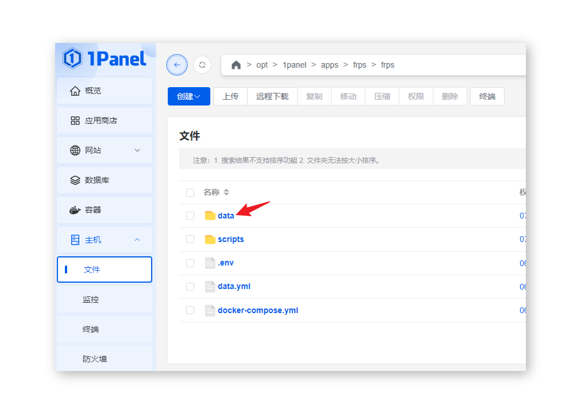Open 数据库 in the sidebar
The width and height of the screenshot is (581, 414).
pos(104,180)
